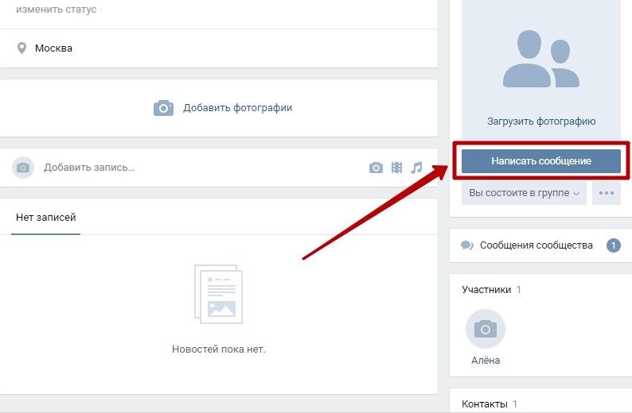
Task: Click the round camera avatar beside Добавить запись
Action: click(x=23, y=168)
